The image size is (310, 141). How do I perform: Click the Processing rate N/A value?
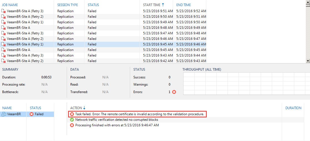pos(45,84)
